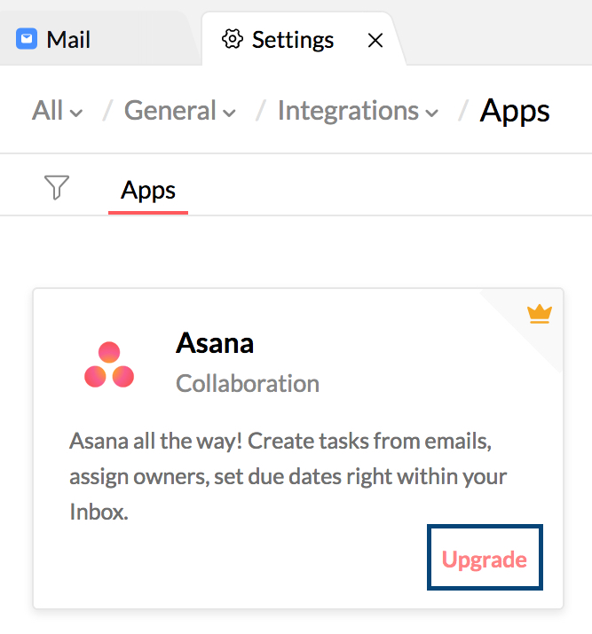592x634 pixels.
Task: Click the premium crown icon
Action: pos(540,314)
